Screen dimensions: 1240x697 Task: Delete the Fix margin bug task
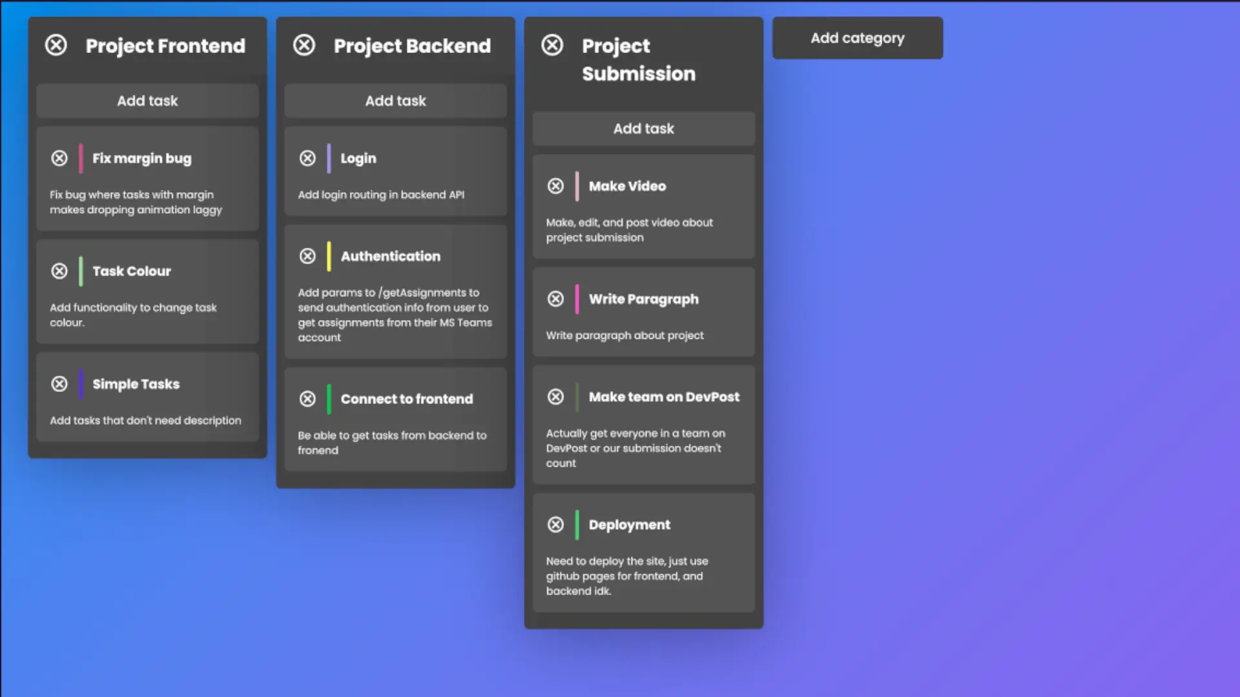[60, 158]
